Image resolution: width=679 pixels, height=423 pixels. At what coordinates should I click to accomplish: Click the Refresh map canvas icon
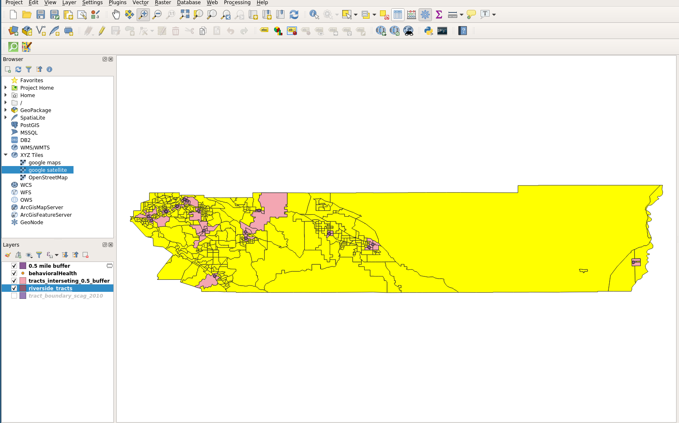click(x=294, y=15)
